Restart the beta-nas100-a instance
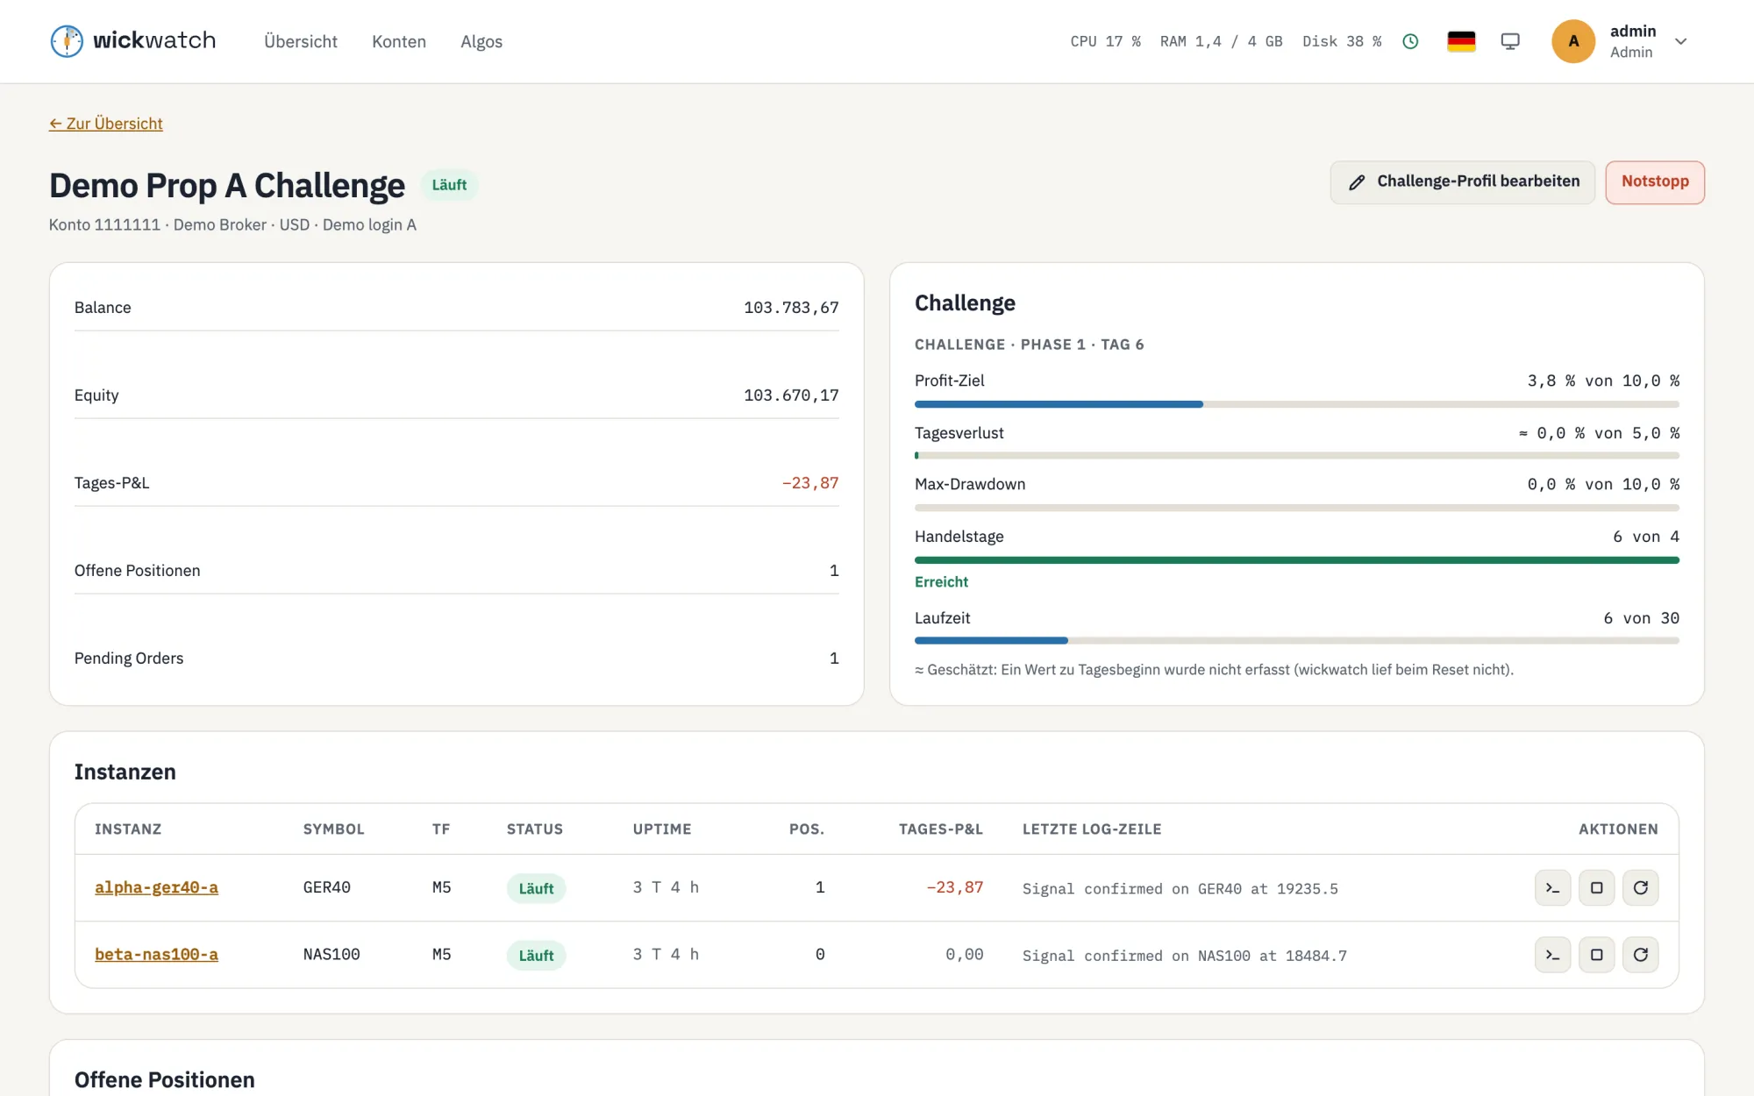This screenshot has height=1096, width=1754. tap(1640, 955)
